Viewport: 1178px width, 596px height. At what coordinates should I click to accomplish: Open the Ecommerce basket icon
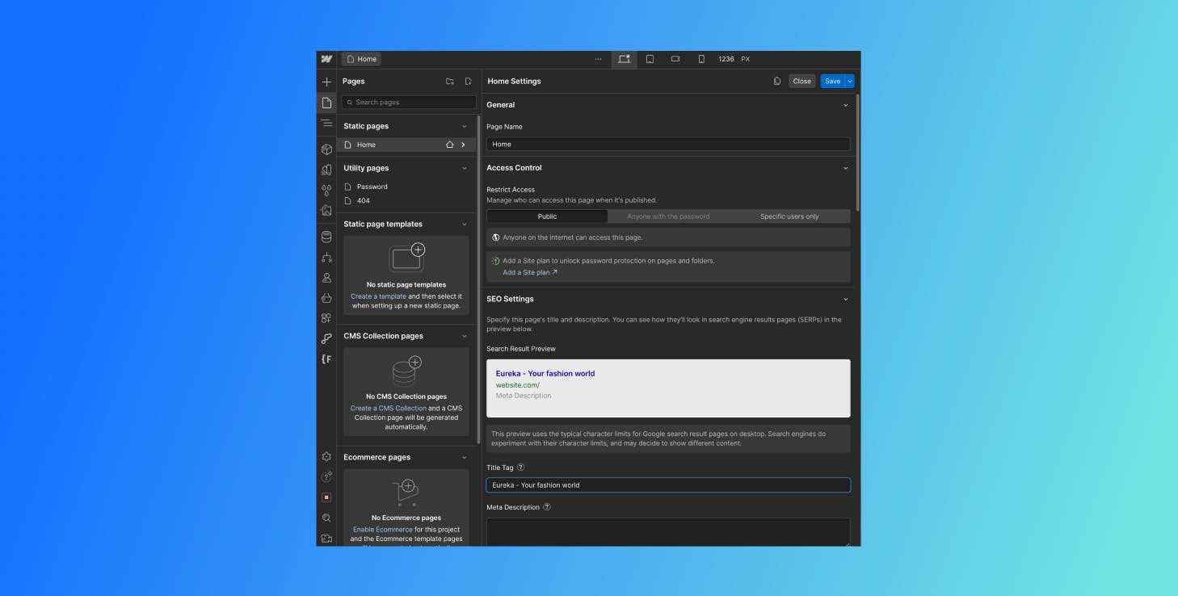coord(326,298)
